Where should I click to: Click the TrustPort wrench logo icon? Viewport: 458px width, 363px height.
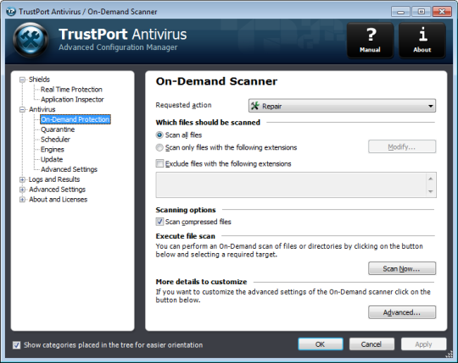31,40
